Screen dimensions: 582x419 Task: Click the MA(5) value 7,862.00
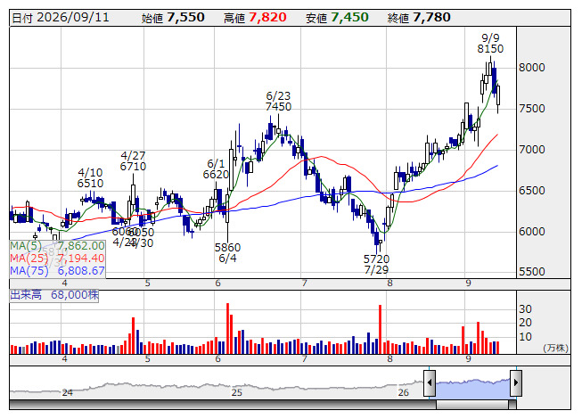point(81,246)
